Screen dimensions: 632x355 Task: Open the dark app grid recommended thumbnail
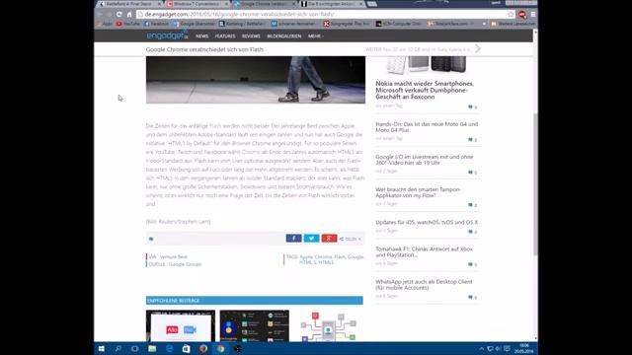click(x=255, y=326)
